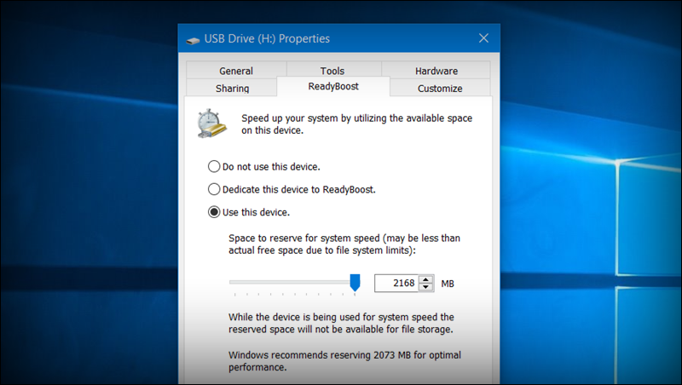Click the USB drive icon in title bar
The height and width of the screenshot is (385, 682).
click(x=193, y=40)
